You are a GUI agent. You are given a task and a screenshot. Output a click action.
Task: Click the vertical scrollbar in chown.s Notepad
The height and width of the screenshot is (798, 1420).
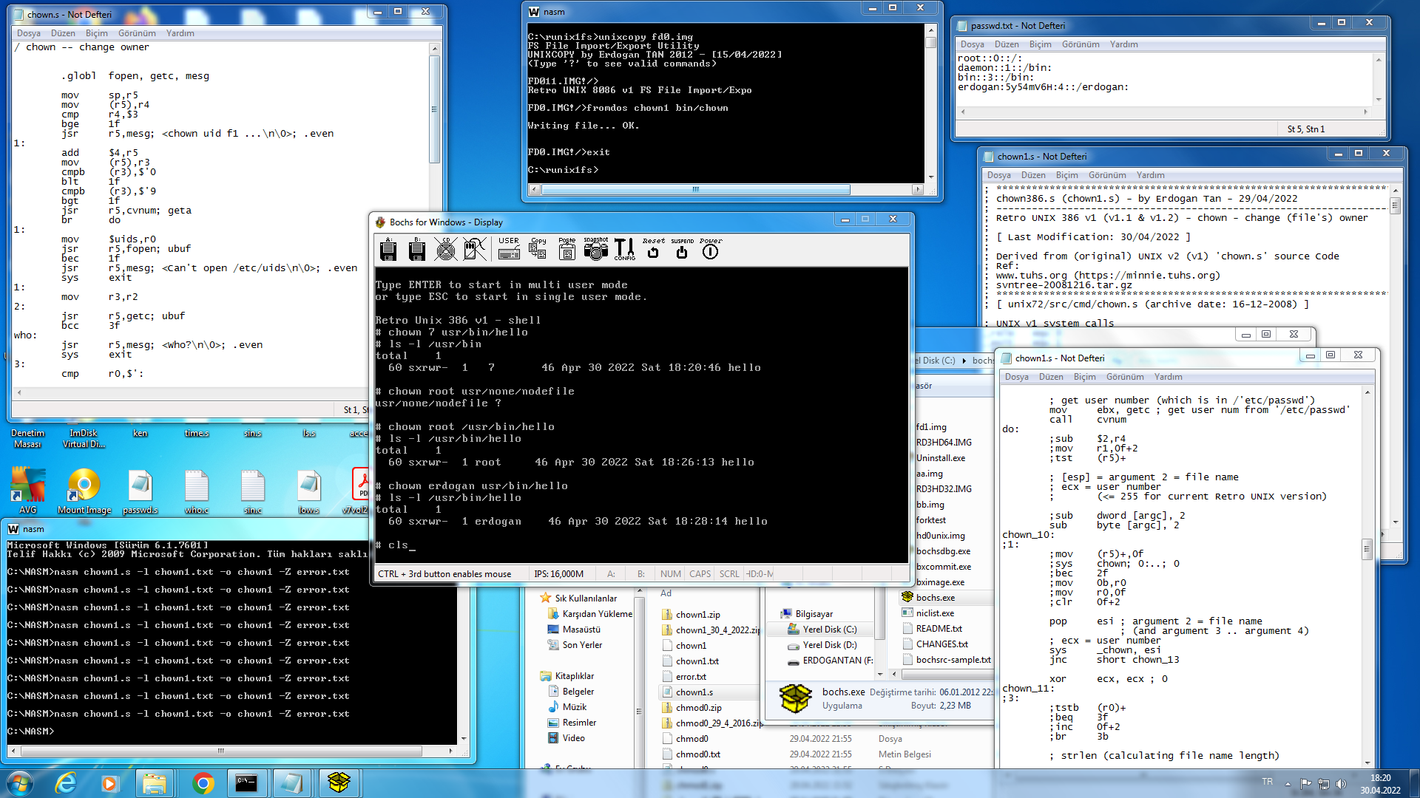point(434,109)
